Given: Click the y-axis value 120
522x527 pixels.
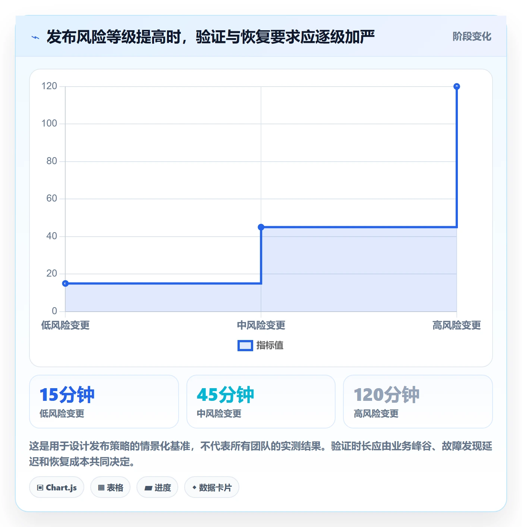Looking at the screenshot, I should (49, 86).
